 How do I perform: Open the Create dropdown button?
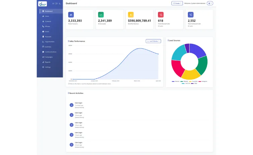coord(177,3)
